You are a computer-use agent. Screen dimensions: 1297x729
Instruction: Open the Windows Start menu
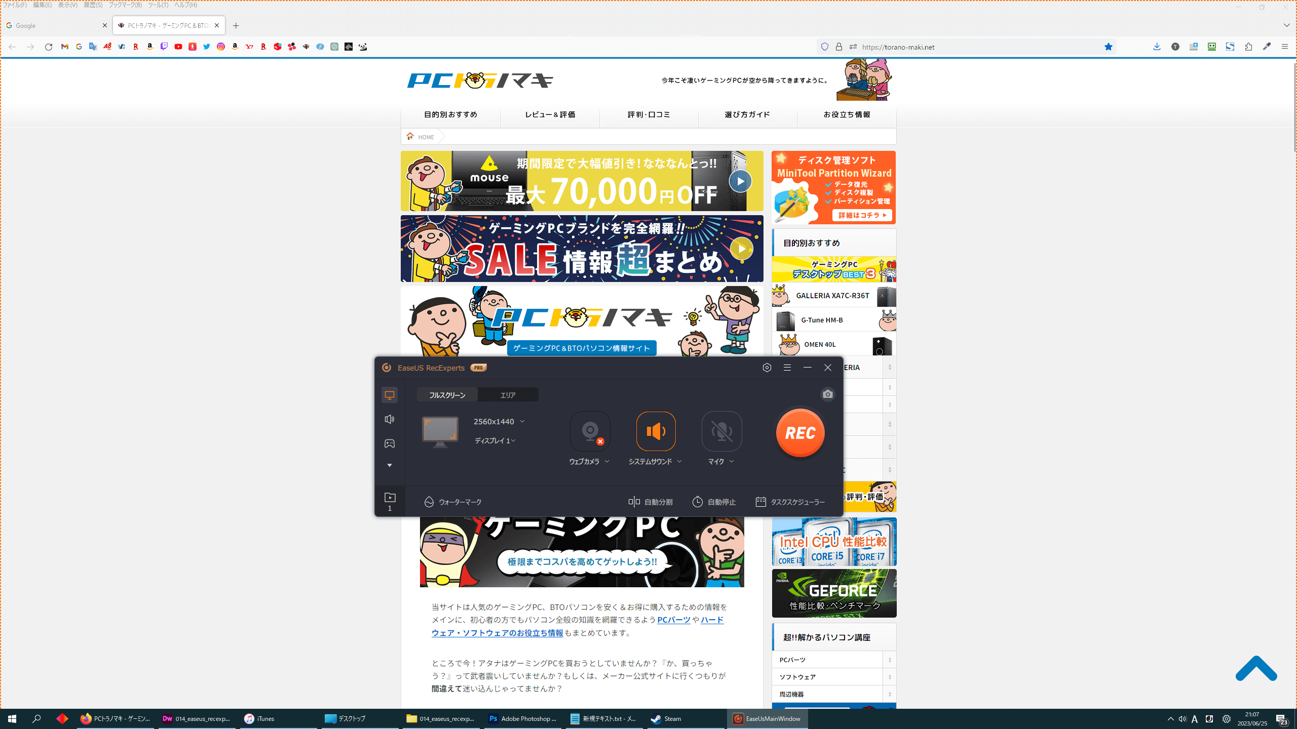12,718
